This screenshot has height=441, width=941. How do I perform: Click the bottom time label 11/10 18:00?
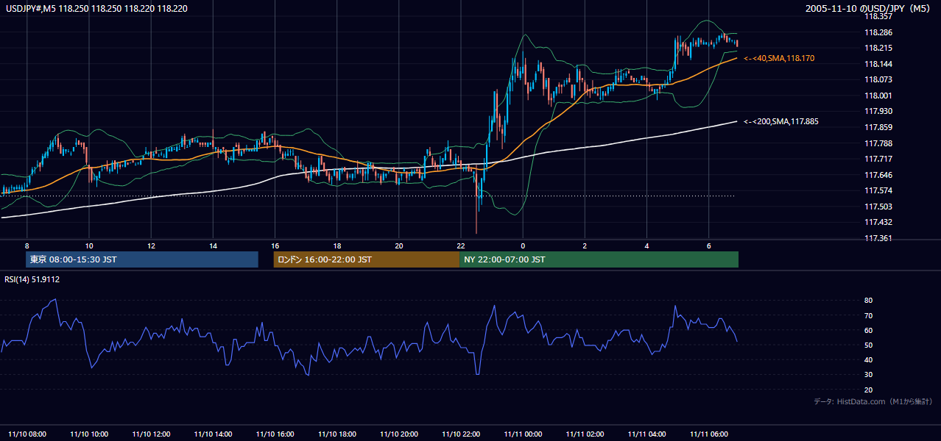pos(336,434)
